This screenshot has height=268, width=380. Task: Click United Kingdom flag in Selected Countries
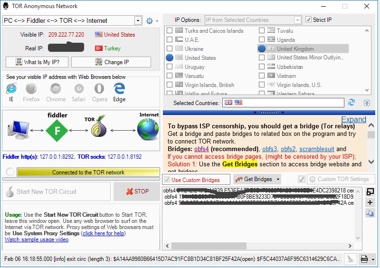(x=228, y=103)
